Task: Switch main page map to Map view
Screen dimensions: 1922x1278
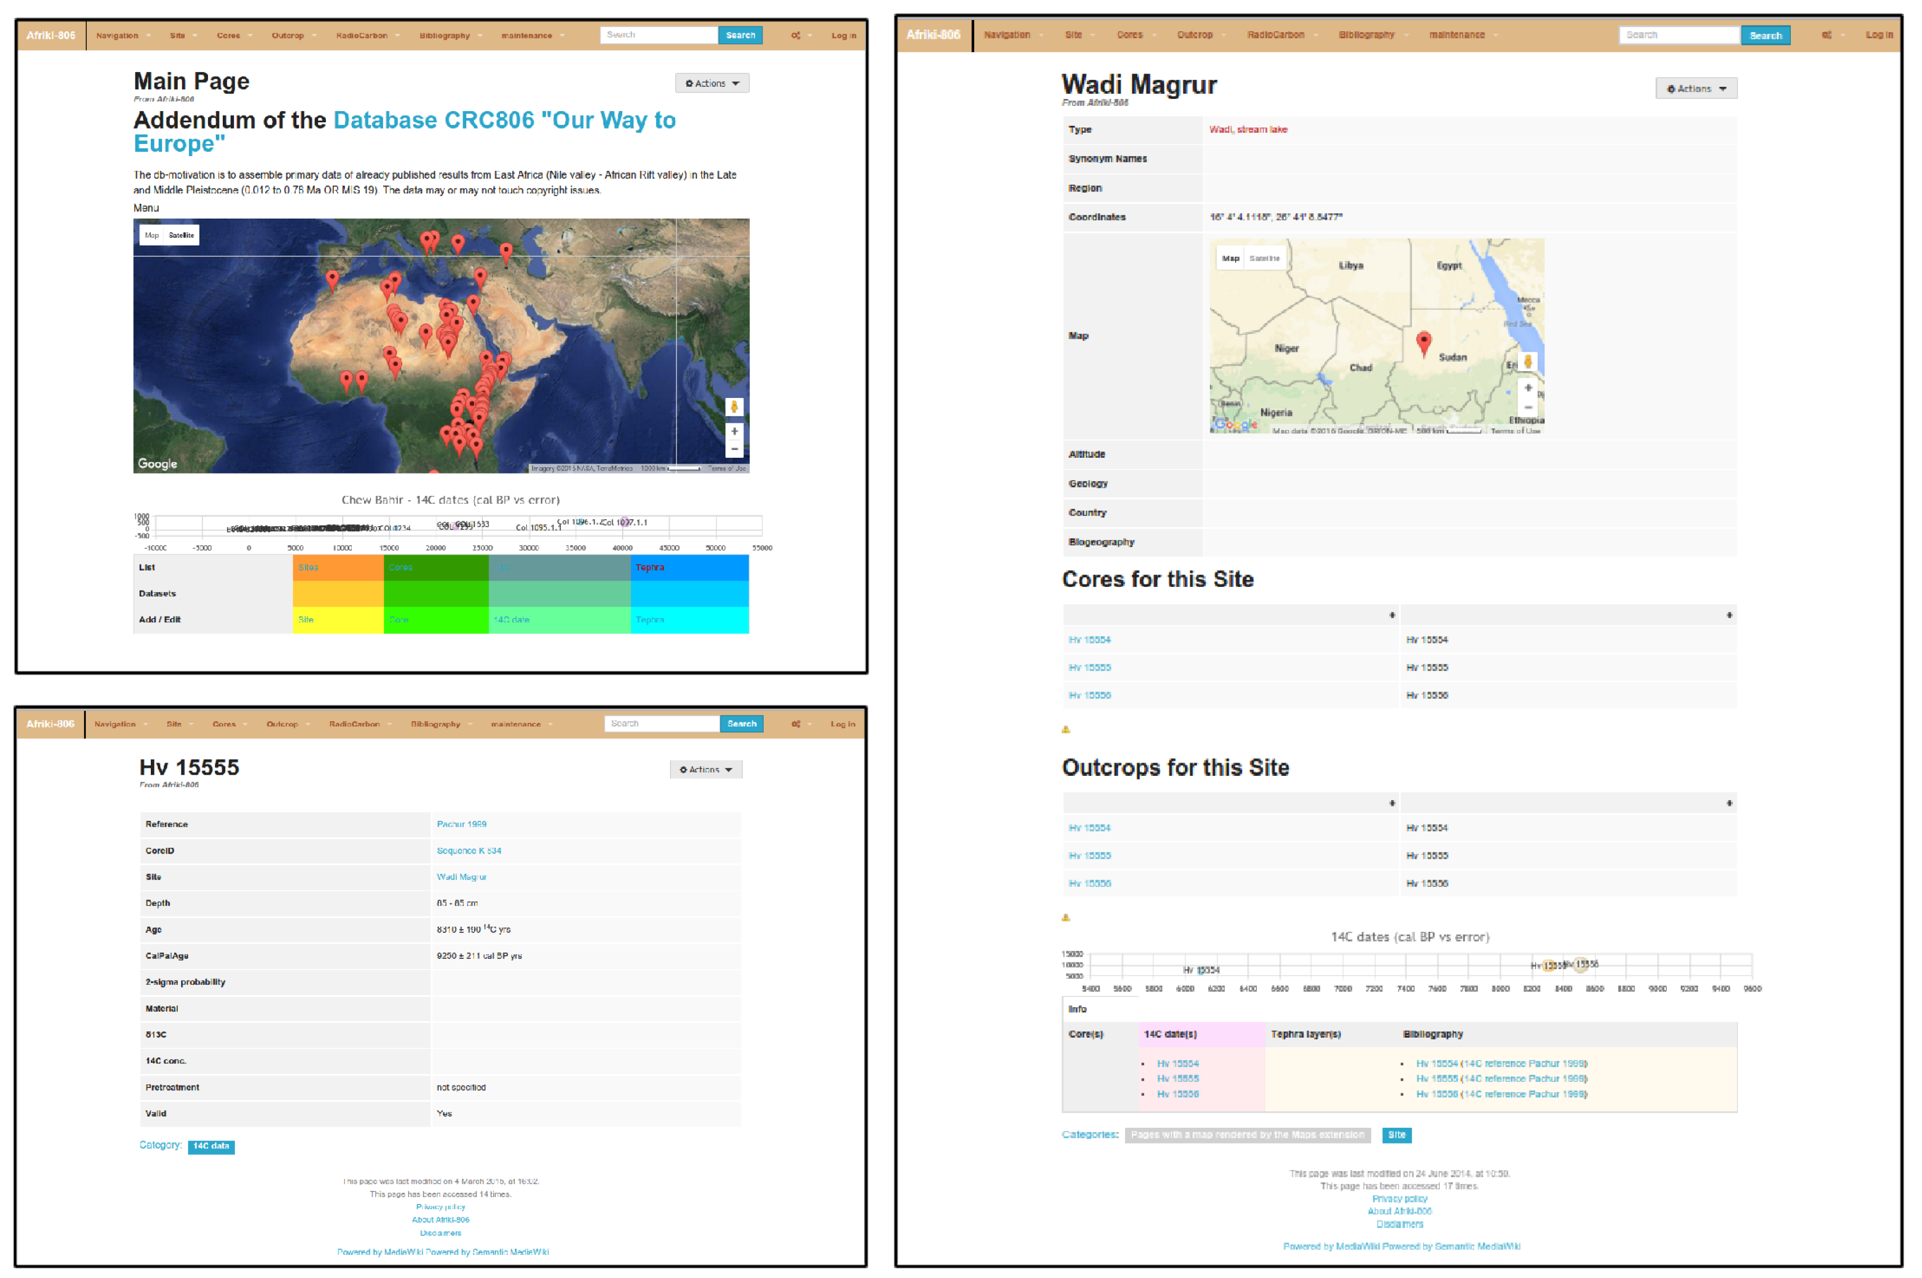Action: point(151,235)
